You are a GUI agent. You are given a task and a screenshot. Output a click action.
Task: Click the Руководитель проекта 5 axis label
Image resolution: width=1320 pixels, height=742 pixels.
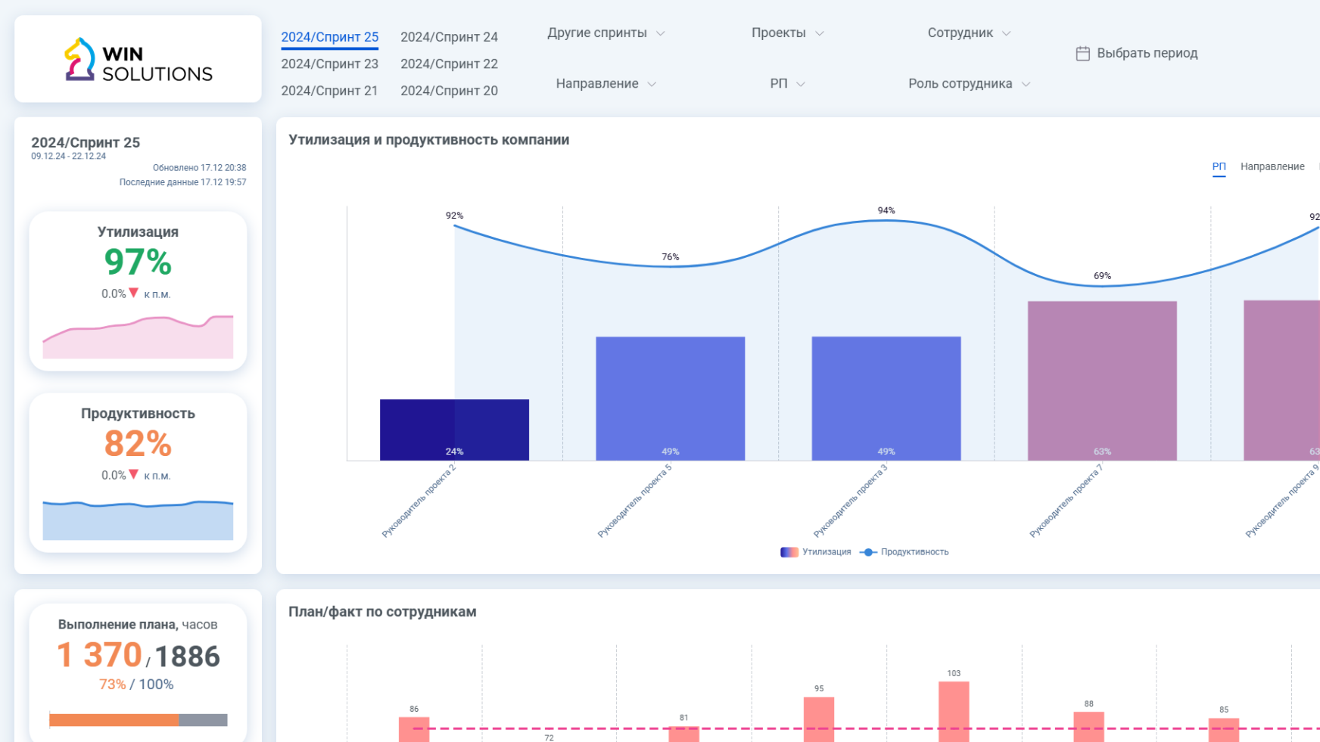(634, 501)
